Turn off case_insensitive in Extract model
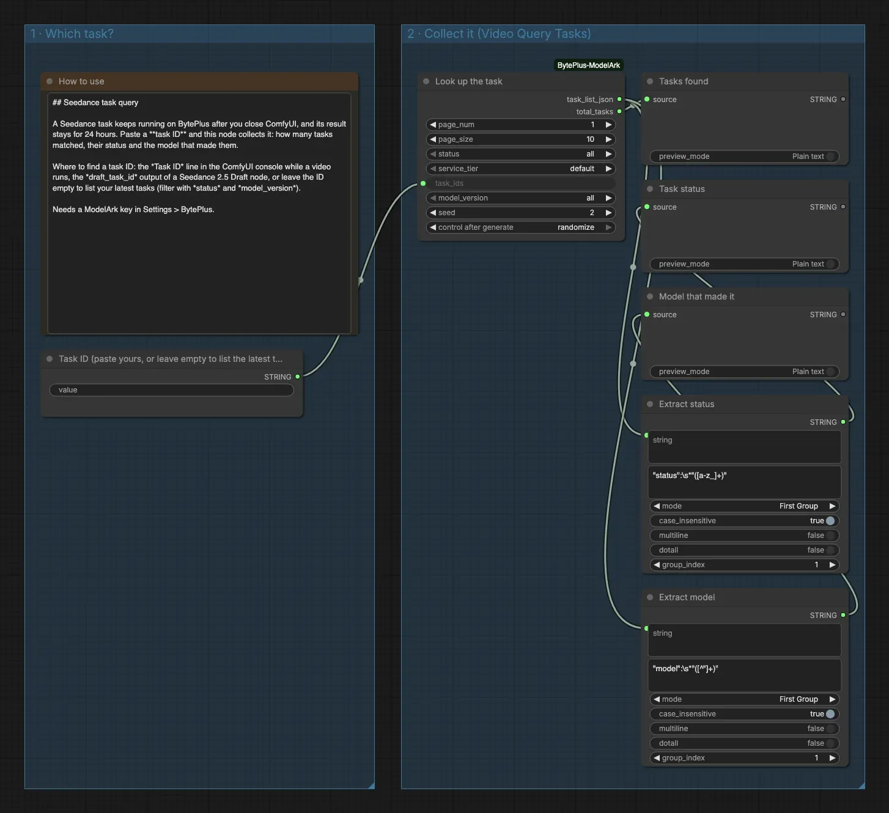 [x=744, y=714]
